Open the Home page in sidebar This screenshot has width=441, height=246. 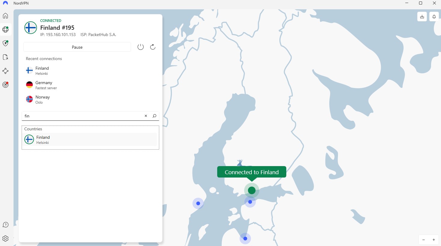(x=5, y=16)
